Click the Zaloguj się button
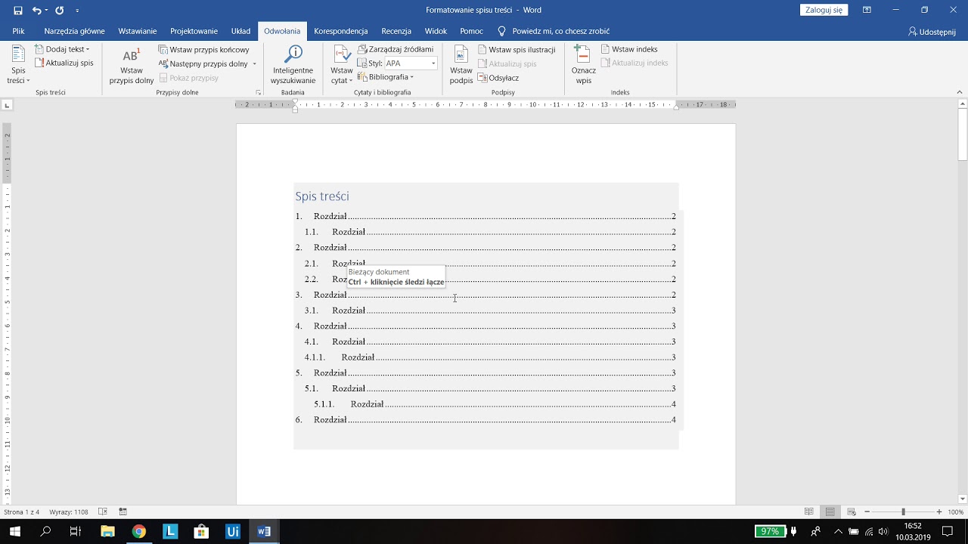Screen dimensions: 968x544 (x=824, y=10)
